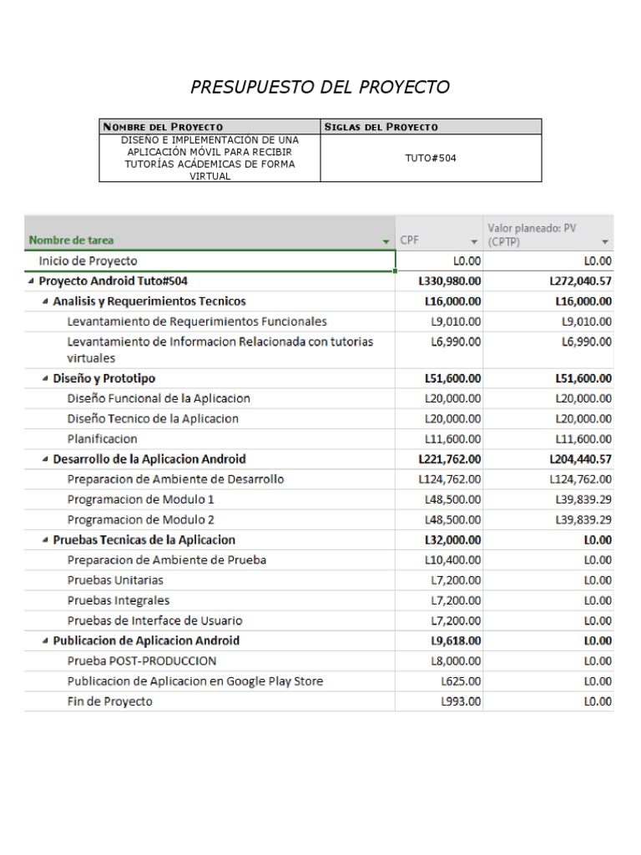641x855 pixels.
Task: Click the L10,400.00 CPF cell
Action: [439, 560]
